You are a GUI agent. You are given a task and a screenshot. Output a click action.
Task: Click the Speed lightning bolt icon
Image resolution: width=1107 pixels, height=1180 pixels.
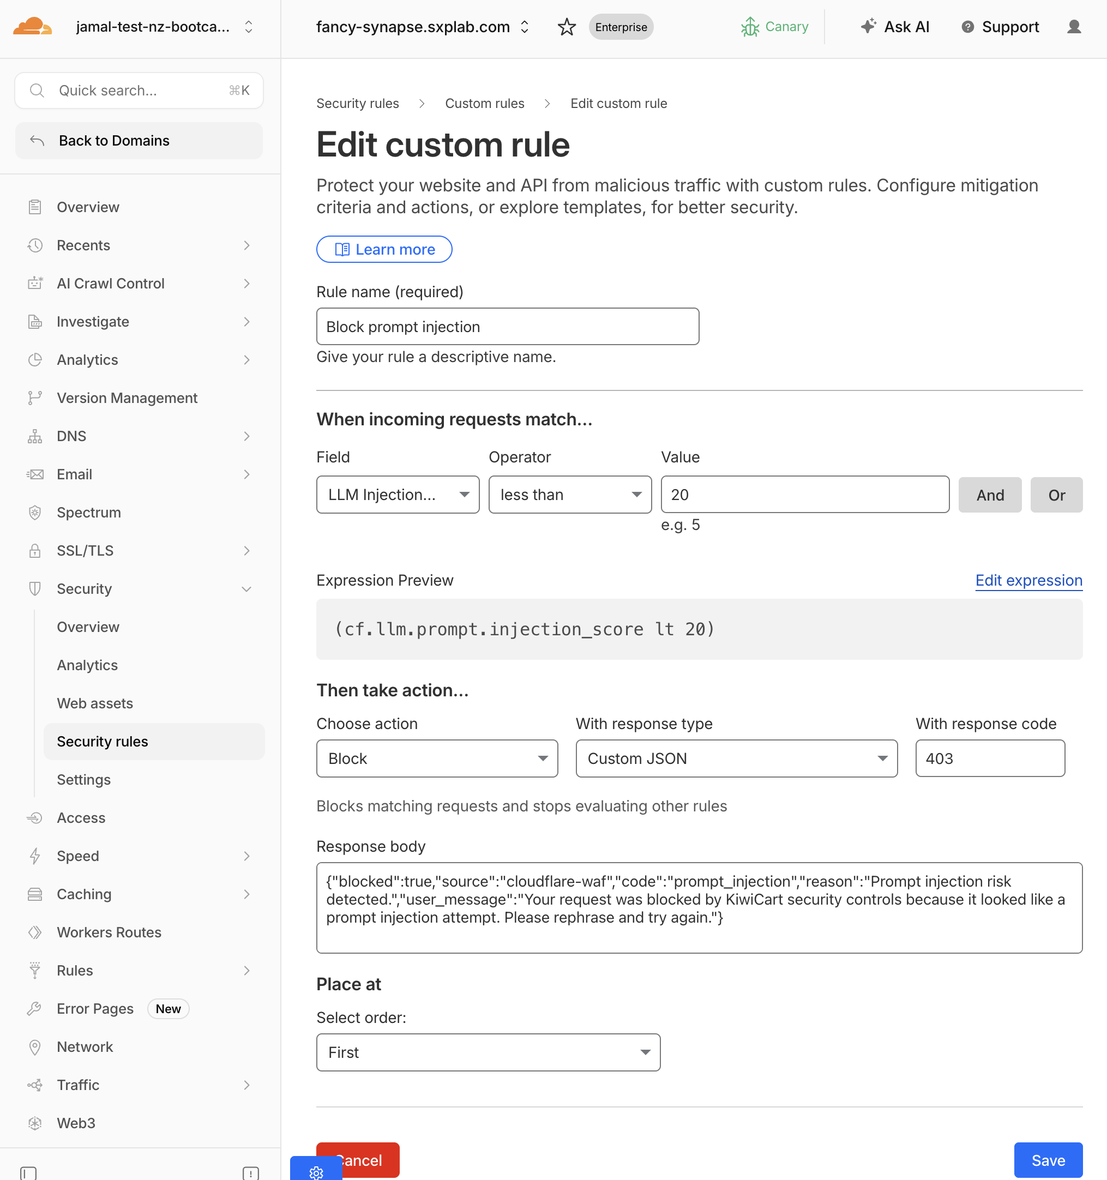(x=35, y=856)
